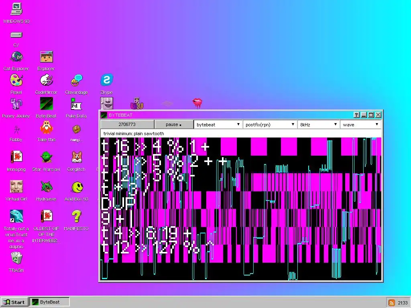Click the code line 't 16 >> 4 % 1 +'
Viewport: 411px width, 308px height.
(x=155, y=147)
